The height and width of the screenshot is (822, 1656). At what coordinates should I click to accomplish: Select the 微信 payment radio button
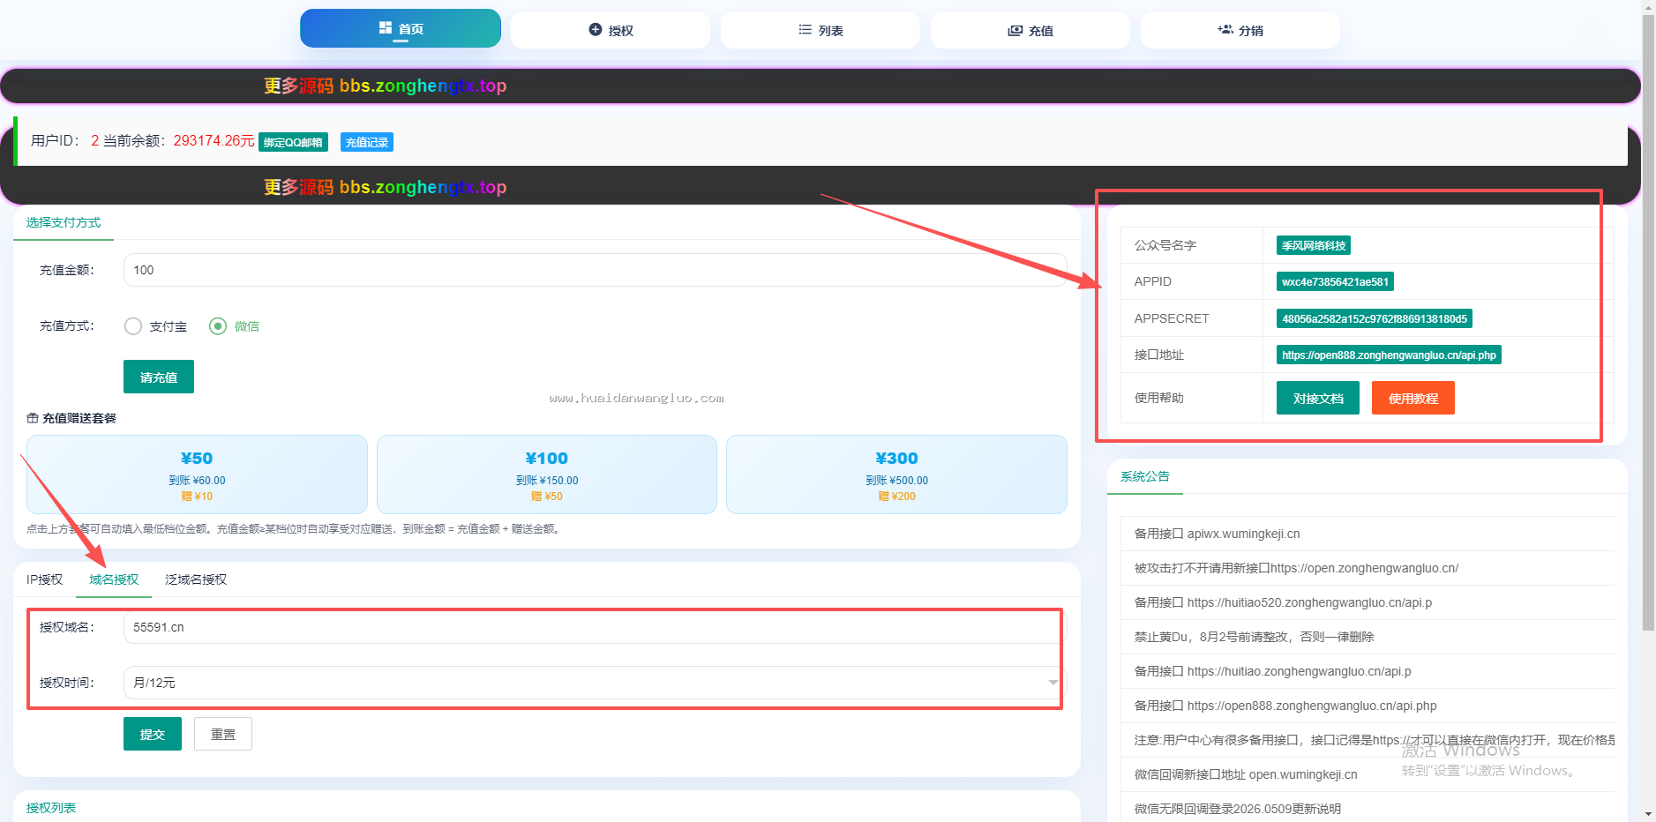pos(218,326)
